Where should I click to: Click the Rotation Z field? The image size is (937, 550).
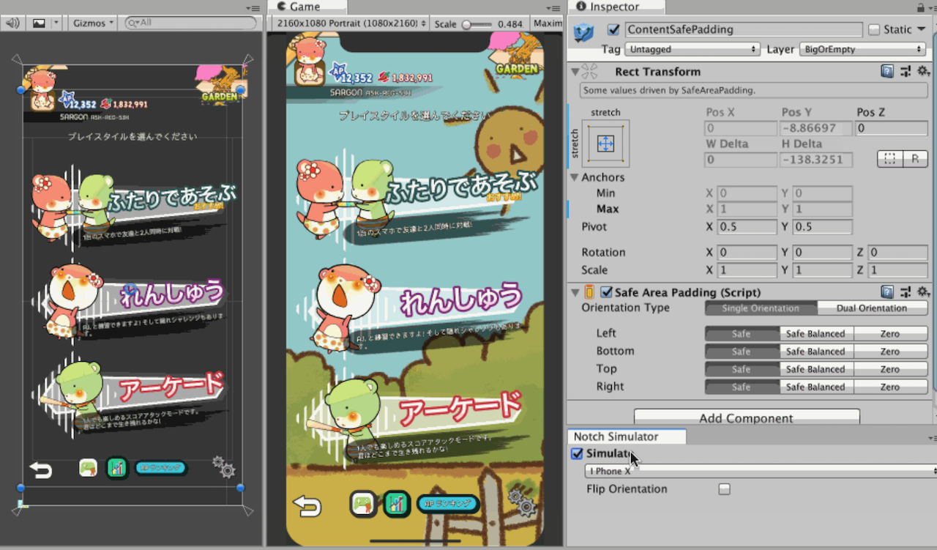(898, 252)
